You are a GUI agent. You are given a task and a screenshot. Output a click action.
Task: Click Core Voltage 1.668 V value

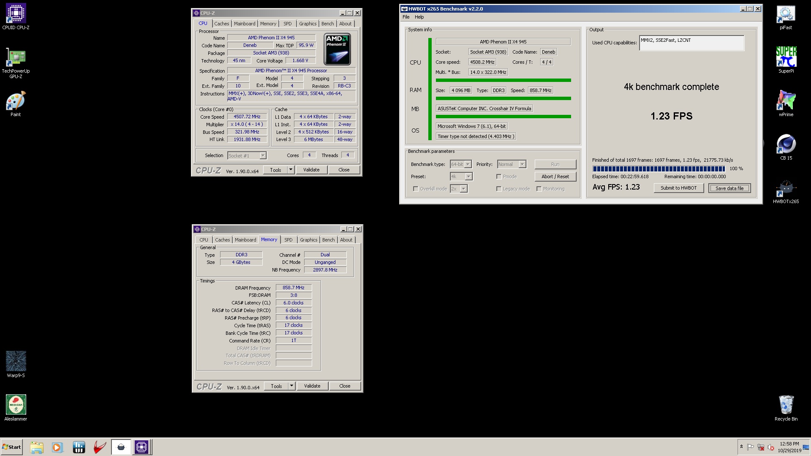[x=300, y=60]
